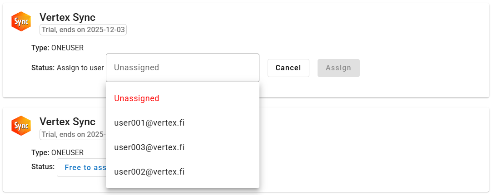Select user002@vertex.fi in the dropdown
Image resolution: width=492 pixels, height=195 pixels.
[x=149, y=172]
